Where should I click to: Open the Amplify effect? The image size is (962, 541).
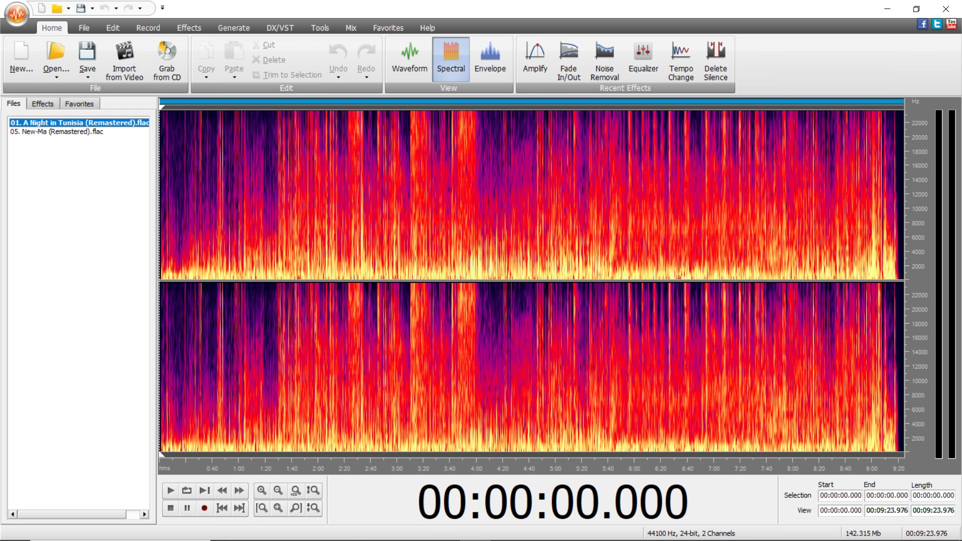point(535,58)
